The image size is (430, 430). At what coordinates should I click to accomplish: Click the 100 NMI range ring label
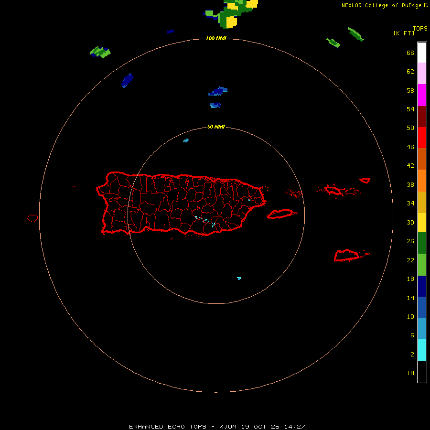pyautogui.click(x=216, y=38)
